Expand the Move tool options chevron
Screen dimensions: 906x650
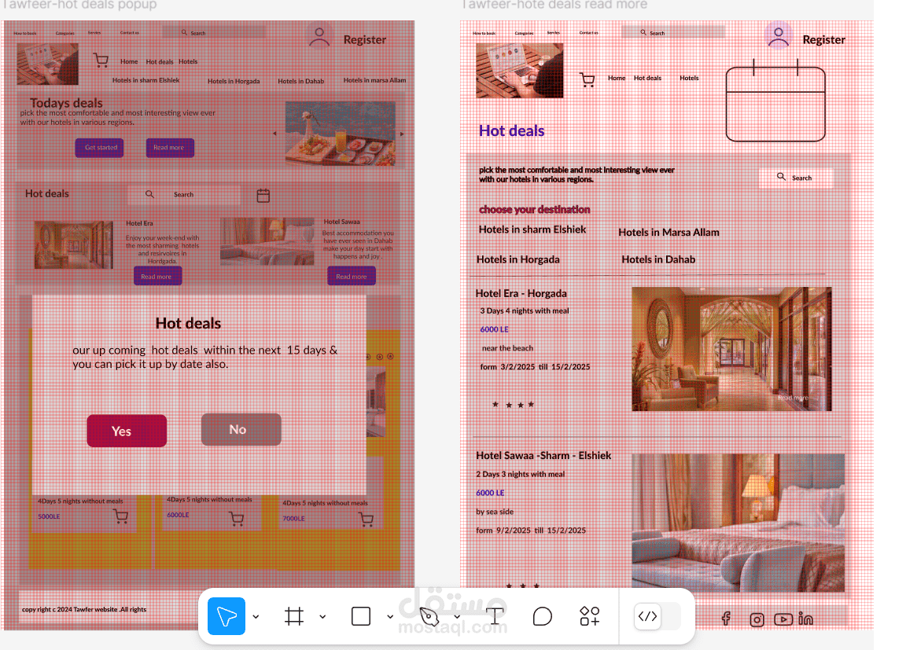[256, 617]
